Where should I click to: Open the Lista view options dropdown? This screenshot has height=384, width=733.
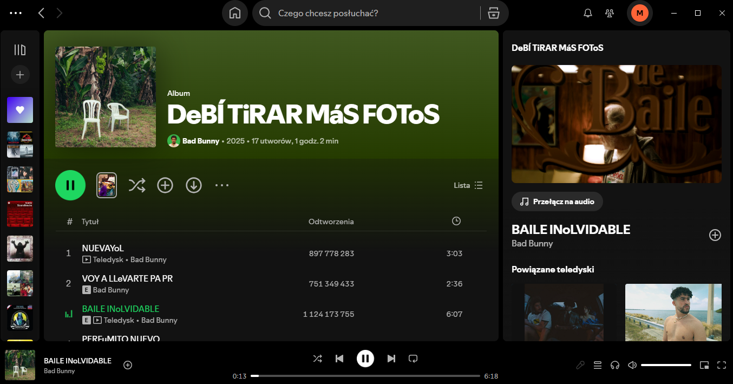(x=468, y=185)
